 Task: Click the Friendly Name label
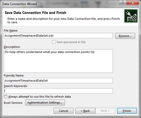coord(14,75)
